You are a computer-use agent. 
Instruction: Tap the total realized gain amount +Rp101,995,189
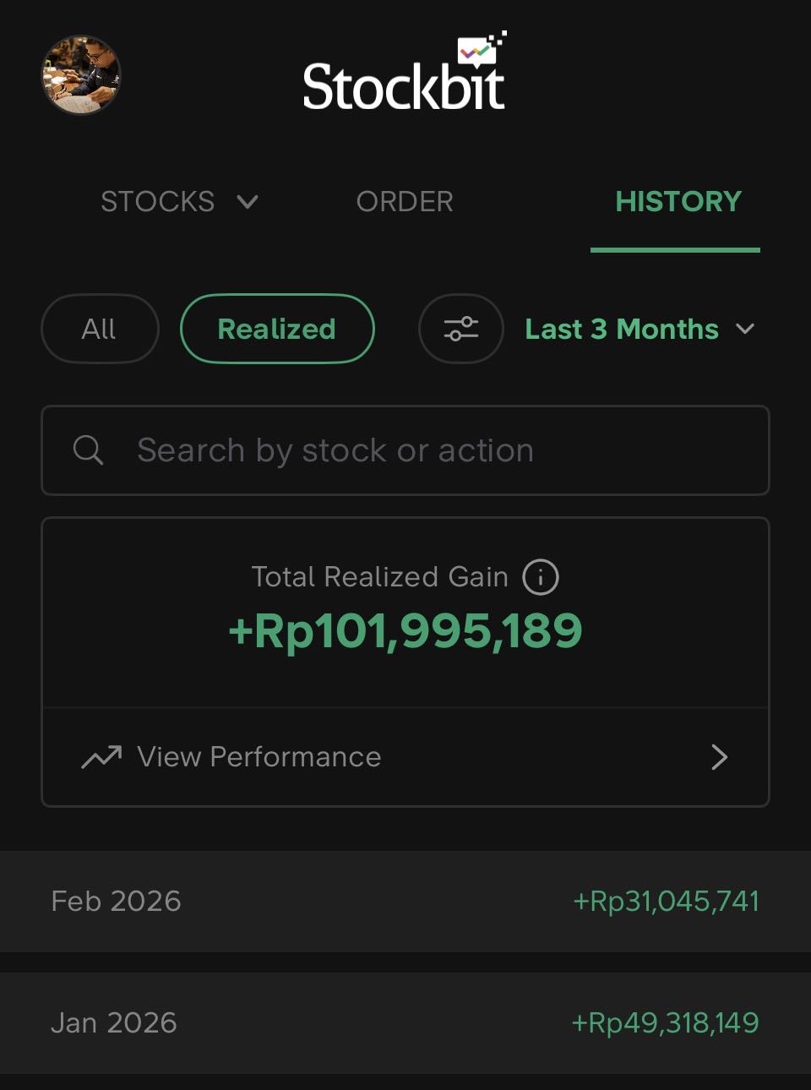pyautogui.click(x=405, y=631)
